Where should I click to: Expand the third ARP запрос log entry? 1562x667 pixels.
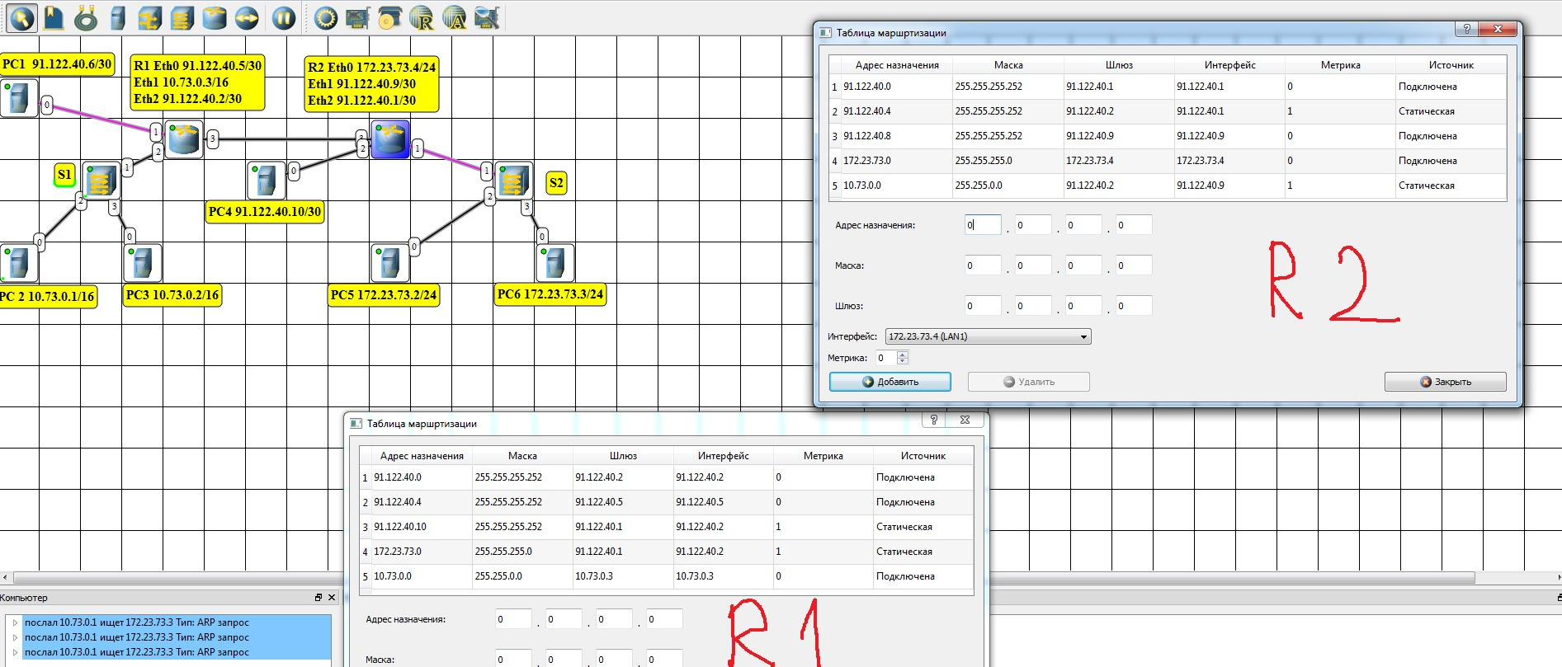pos(15,652)
